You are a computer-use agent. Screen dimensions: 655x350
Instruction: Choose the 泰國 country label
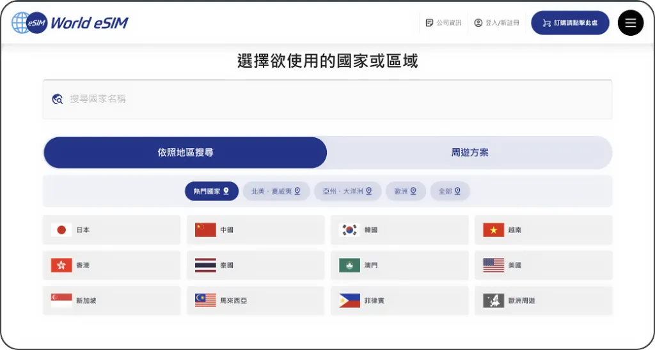point(227,265)
